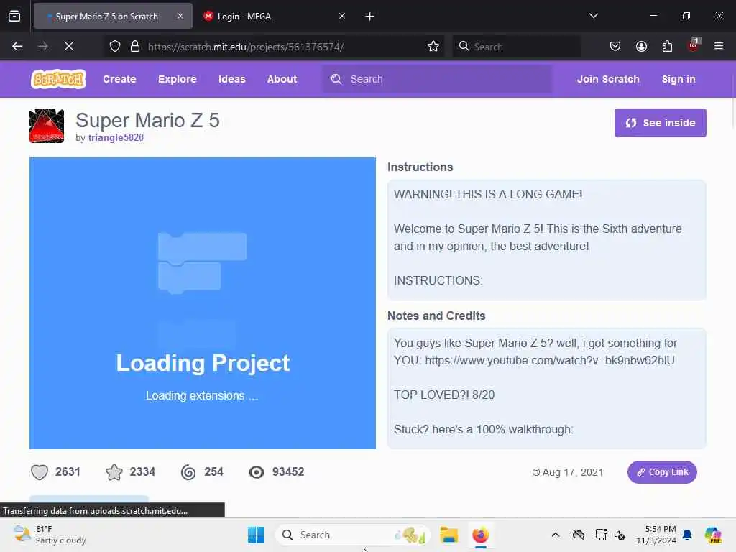Open the weather widget

[50, 535]
